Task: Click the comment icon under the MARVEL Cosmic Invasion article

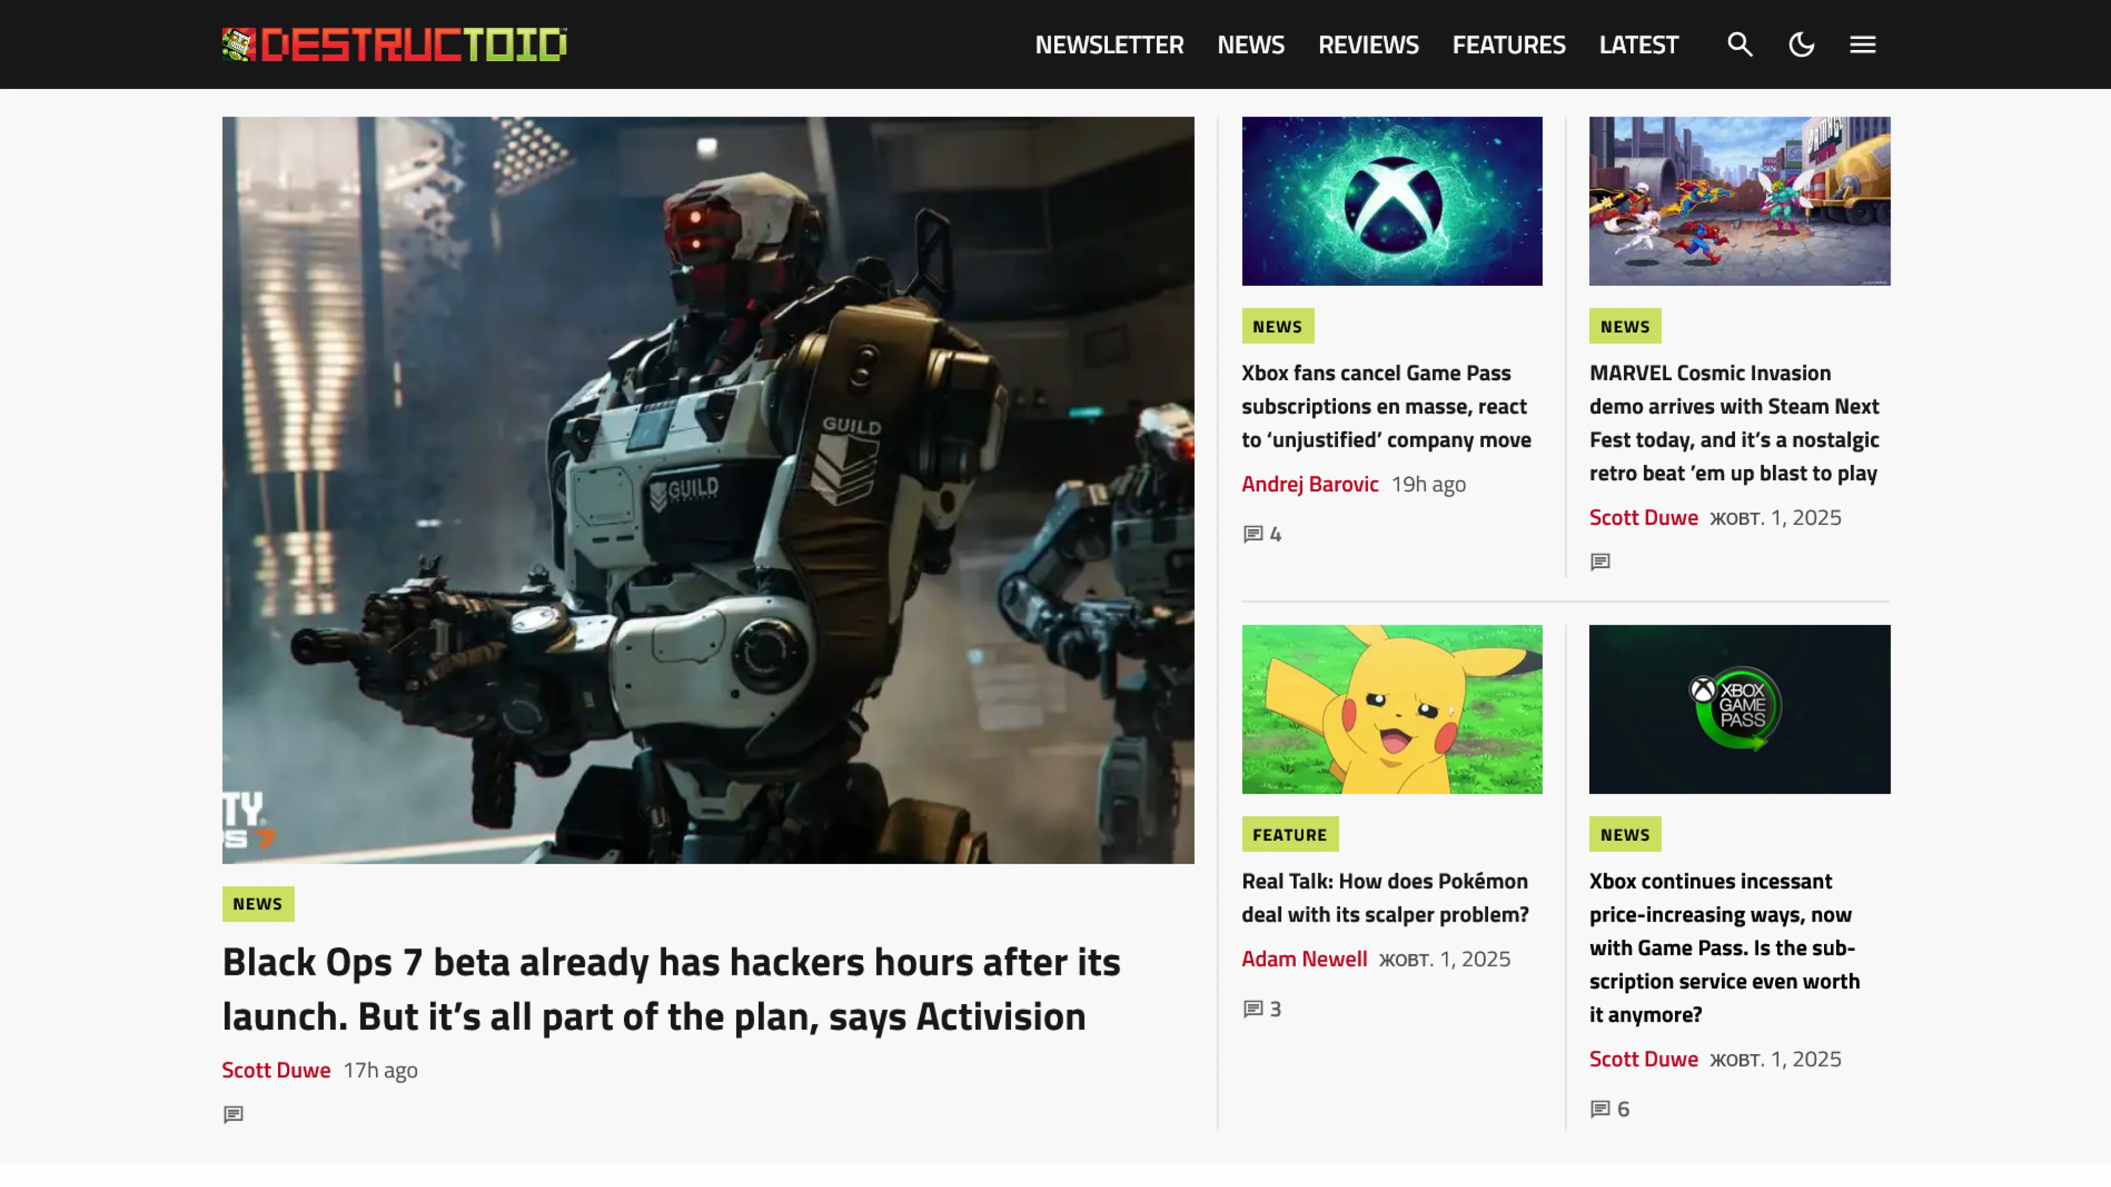Action: click(1600, 562)
